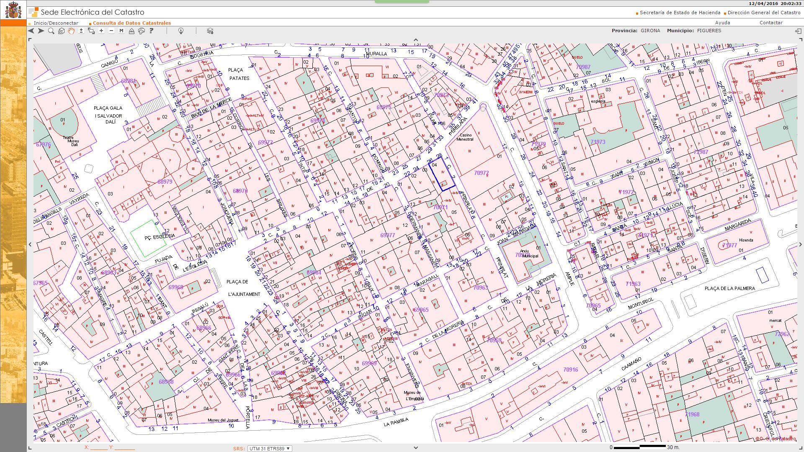The width and height of the screenshot is (804, 452).
Task: Click the zoom out minus button
Action: (x=111, y=31)
